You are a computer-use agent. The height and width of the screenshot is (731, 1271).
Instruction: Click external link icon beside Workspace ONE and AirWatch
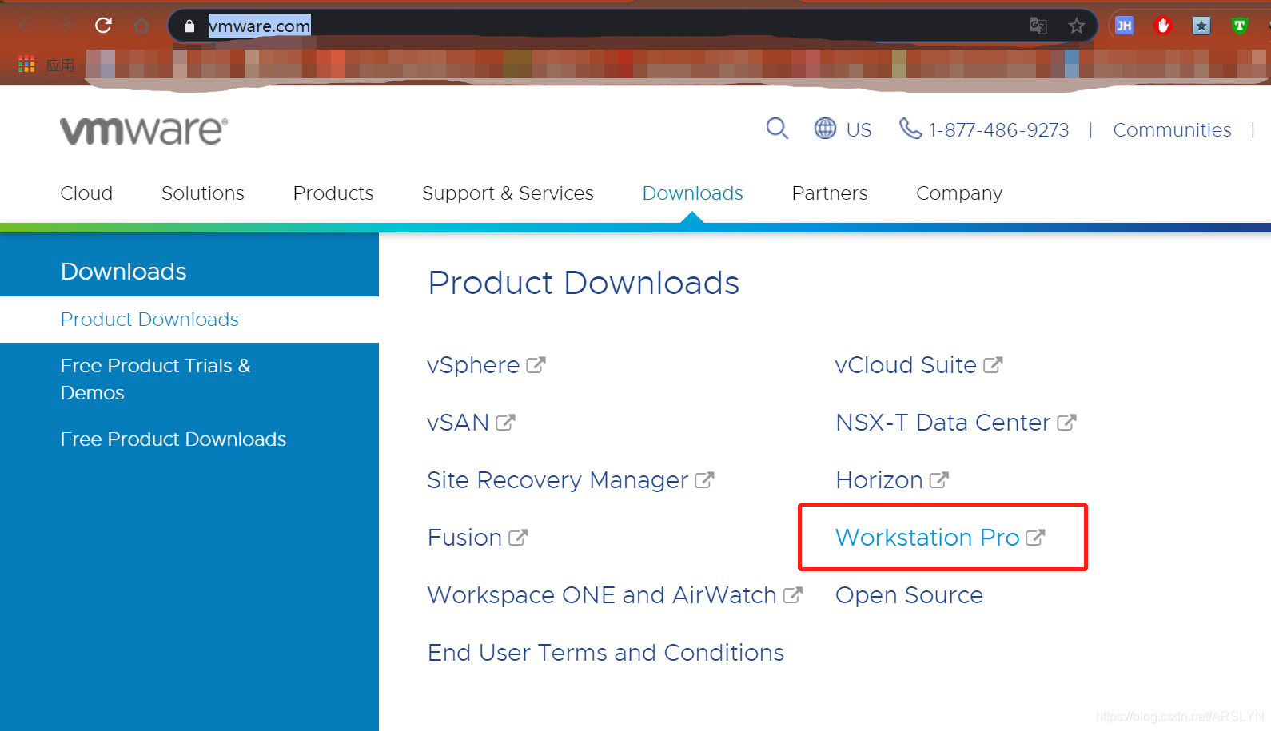point(792,595)
